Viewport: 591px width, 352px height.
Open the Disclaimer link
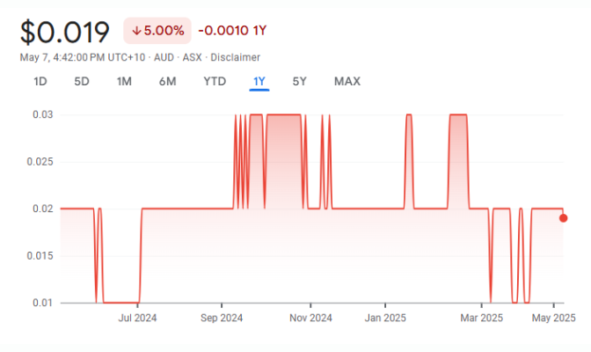pyautogui.click(x=235, y=57)
